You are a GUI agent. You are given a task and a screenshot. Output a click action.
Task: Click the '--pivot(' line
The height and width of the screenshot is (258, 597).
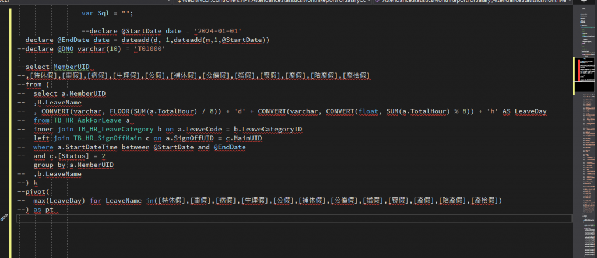pos(33,191)
